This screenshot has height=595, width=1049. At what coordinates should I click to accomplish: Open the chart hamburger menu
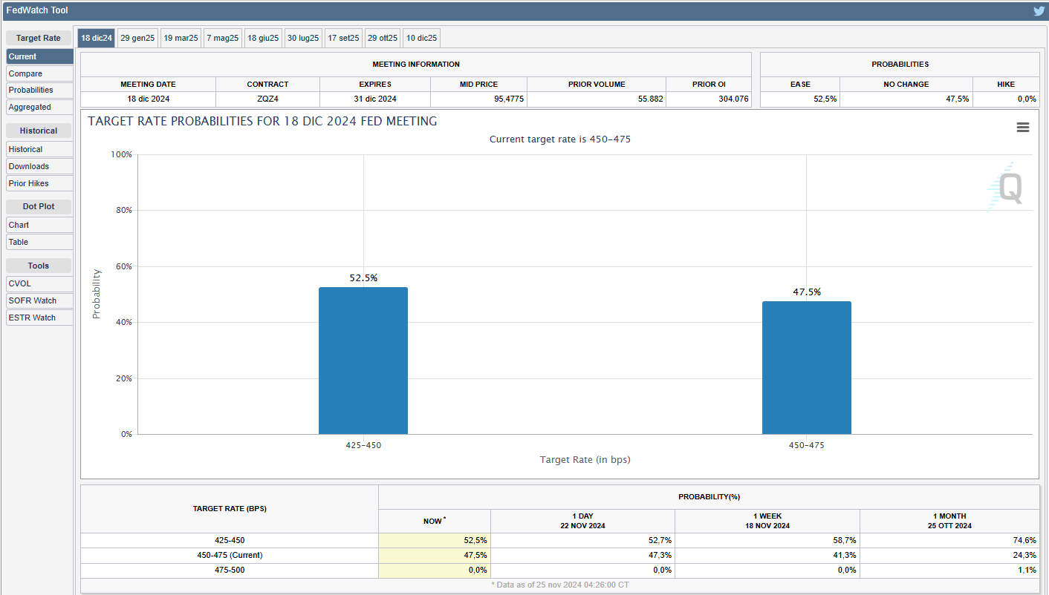pos(1022,128)
